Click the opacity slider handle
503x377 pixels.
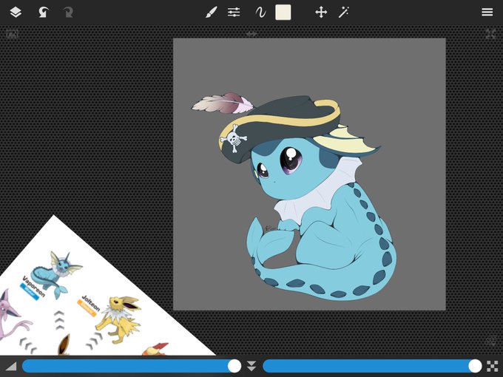tap(475, 366)
